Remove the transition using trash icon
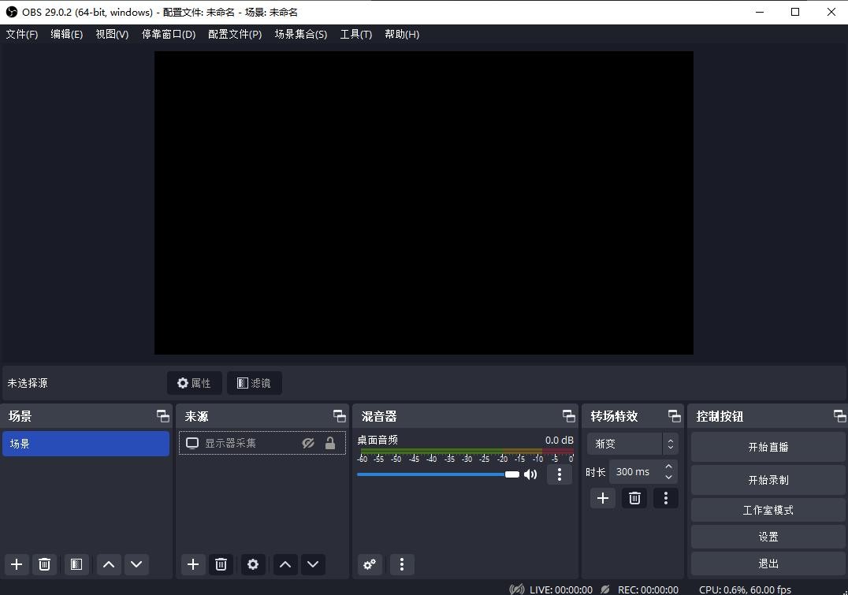848x595 pixels. 634,498
